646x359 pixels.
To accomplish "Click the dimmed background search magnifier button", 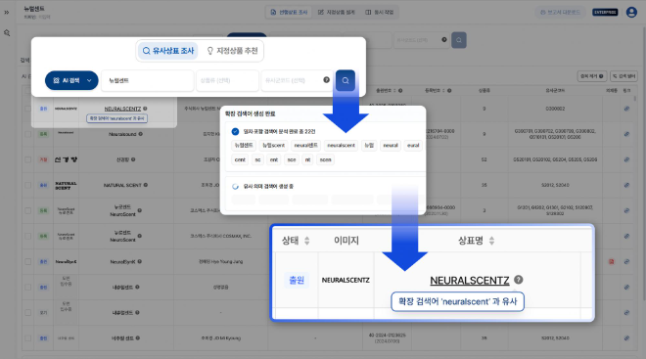I will coord(459,40).
